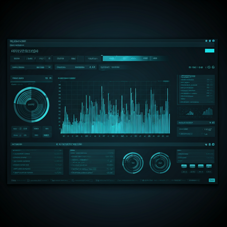227x227 pixels.
Task: Click the left one of the two small circular gauges
Action: pos(133,163)
